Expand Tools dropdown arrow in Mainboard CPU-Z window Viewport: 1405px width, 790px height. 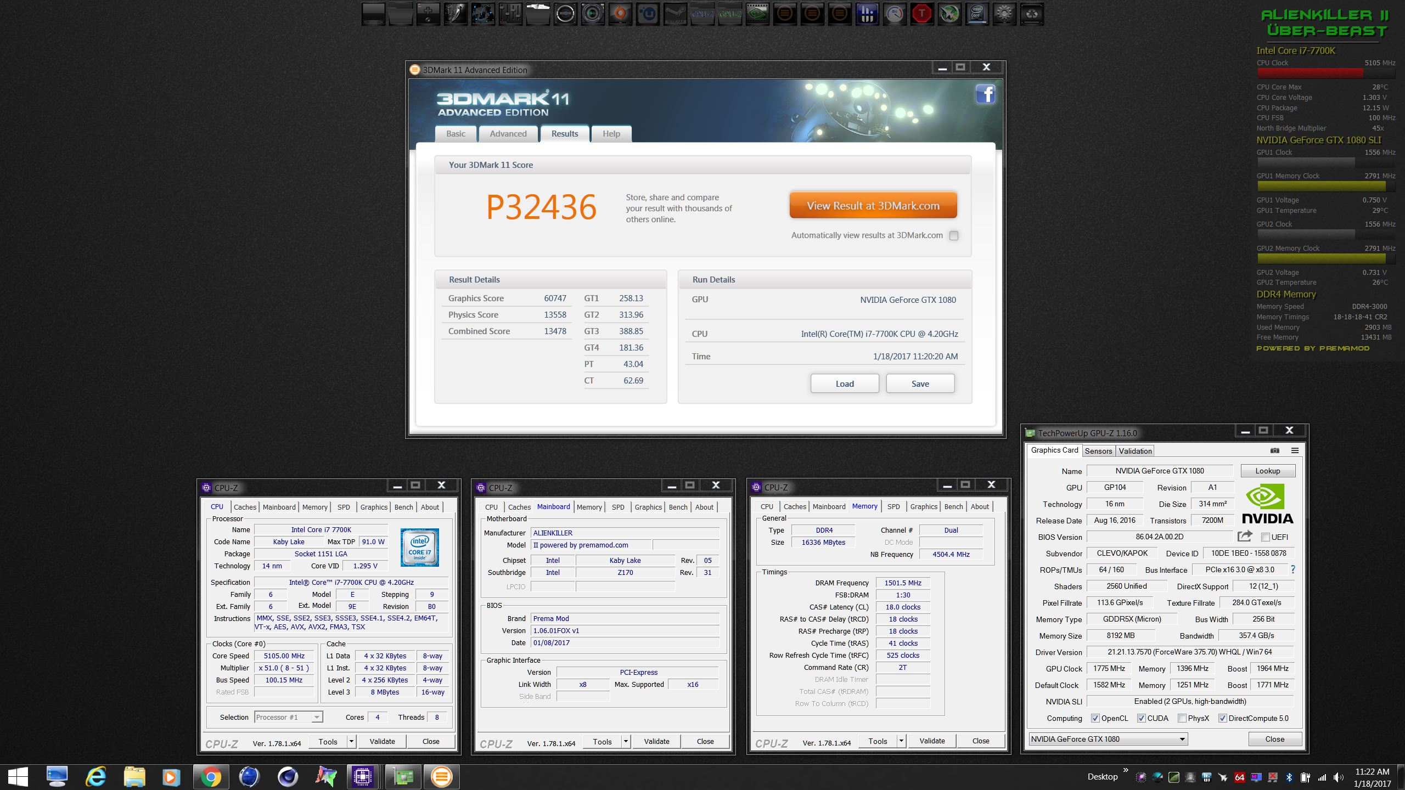pyautogui.click(x=625, y=741)
